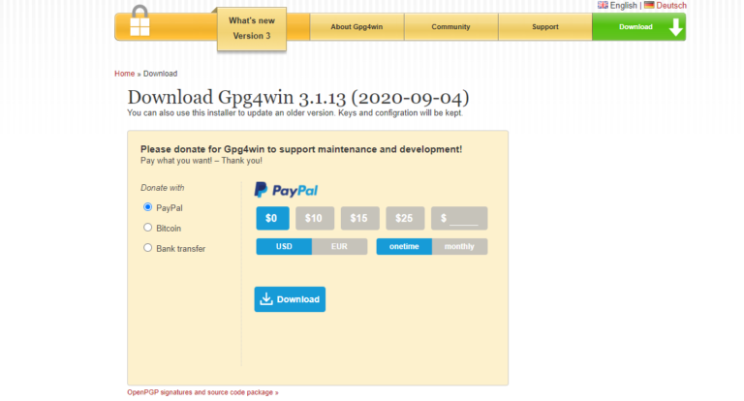This screenshot has height=401, width=744.
Task: Switch currency to EUR
Action: [x=339, y=246]
